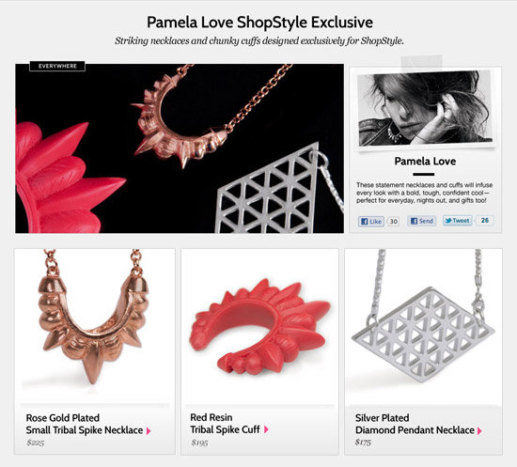517x467 pixels.
Task: Click the Twitter Tweet button
Action: coord(458,221)
